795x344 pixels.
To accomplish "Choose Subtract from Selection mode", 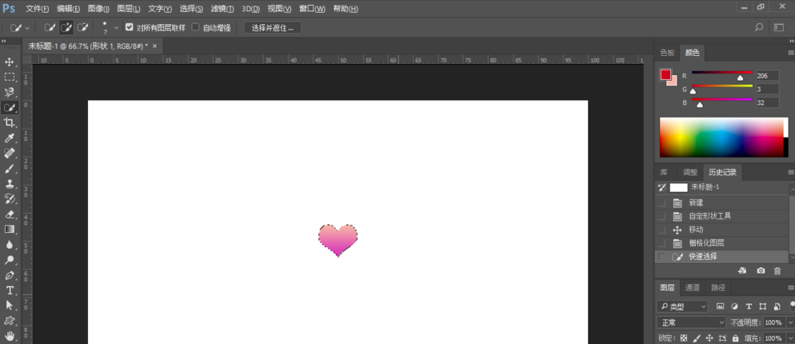I will point(82,27).
